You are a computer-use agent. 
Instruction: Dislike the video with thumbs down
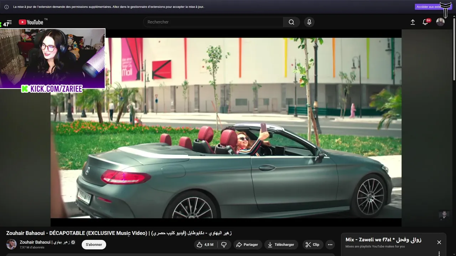[224, 245]
